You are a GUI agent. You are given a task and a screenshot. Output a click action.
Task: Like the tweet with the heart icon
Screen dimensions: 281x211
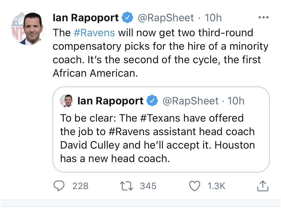195,186
